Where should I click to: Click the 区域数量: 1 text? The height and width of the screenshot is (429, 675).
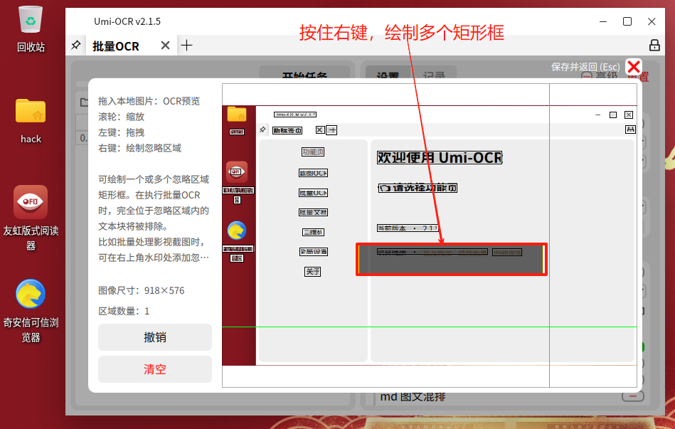point(124,311)
